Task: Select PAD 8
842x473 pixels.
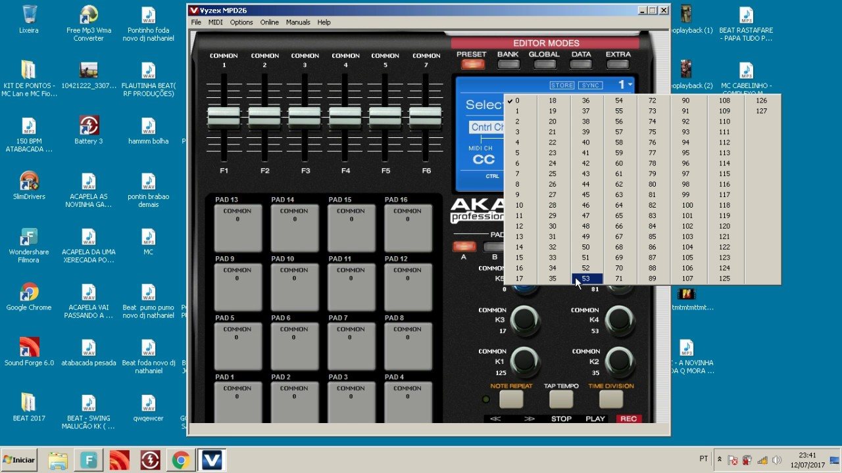Action: [x=408, y=346]
